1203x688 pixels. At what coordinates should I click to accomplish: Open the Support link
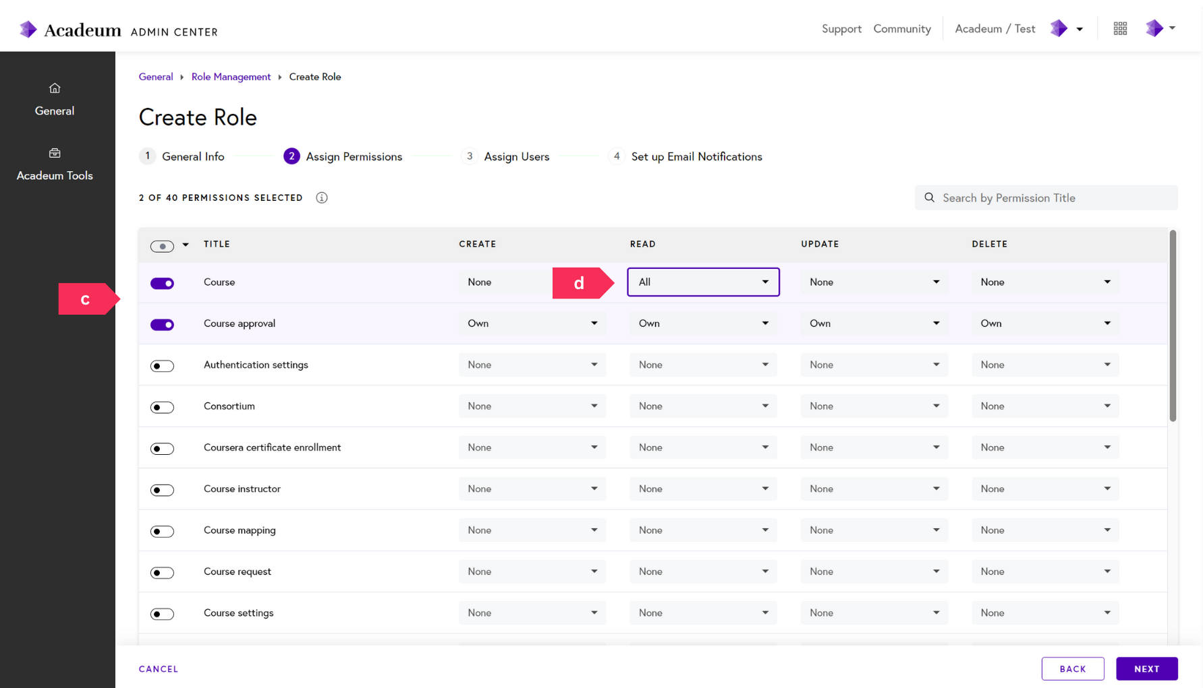841,28
